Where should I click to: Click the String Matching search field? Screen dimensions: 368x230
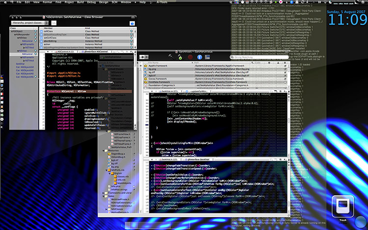pyautogui.click(x=259, y=57)
